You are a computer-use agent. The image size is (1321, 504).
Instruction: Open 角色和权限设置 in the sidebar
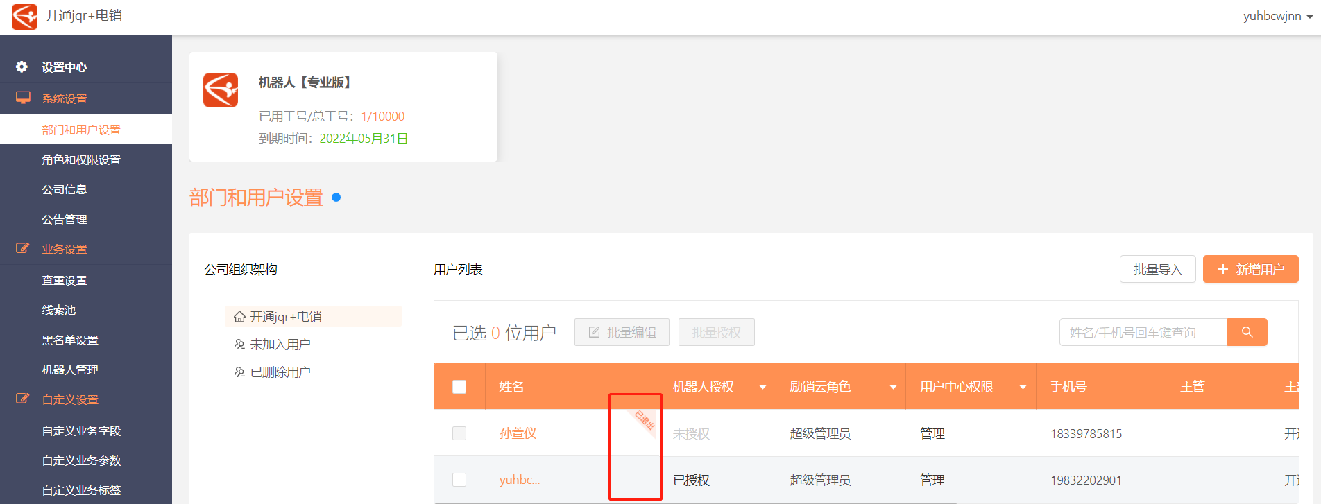click(86, 159)
